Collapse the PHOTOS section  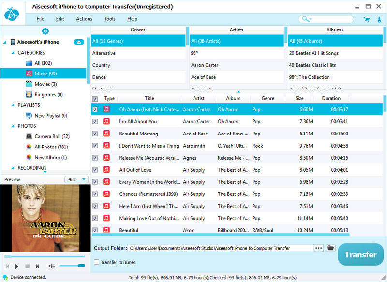tap(13, 126)
